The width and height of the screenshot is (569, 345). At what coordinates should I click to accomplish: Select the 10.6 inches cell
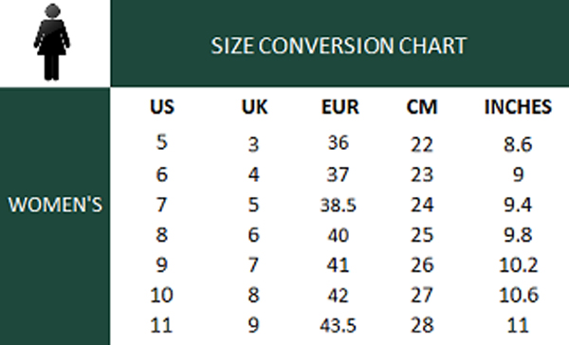pos(518,295)
